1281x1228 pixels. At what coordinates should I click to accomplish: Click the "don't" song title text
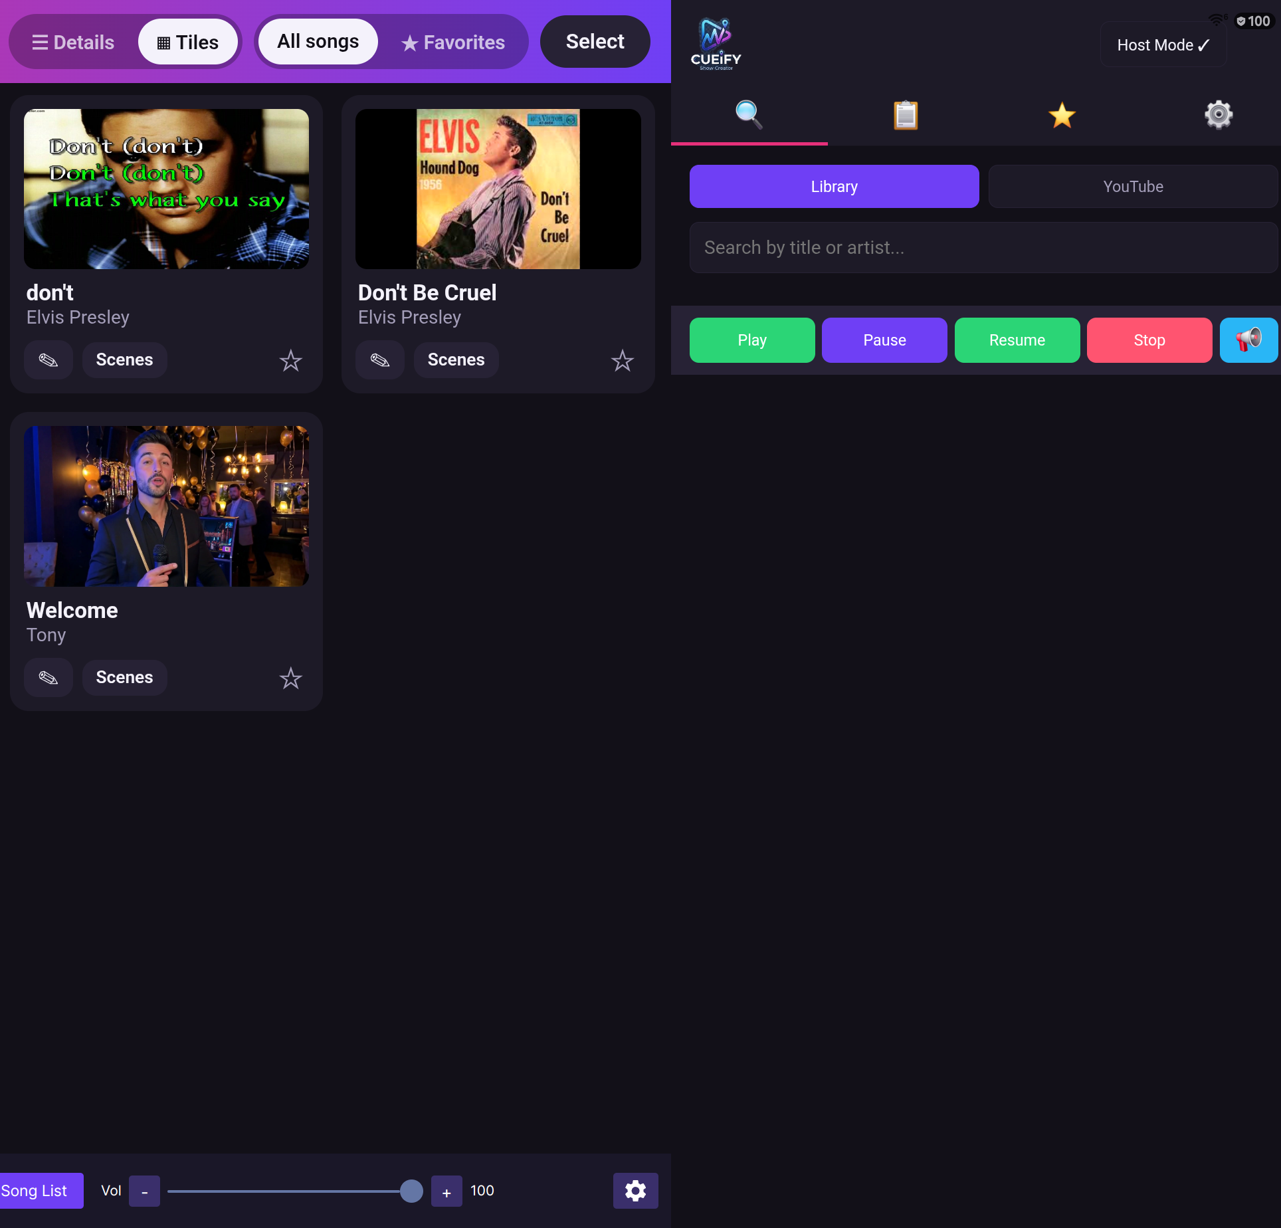pos(50,293)
